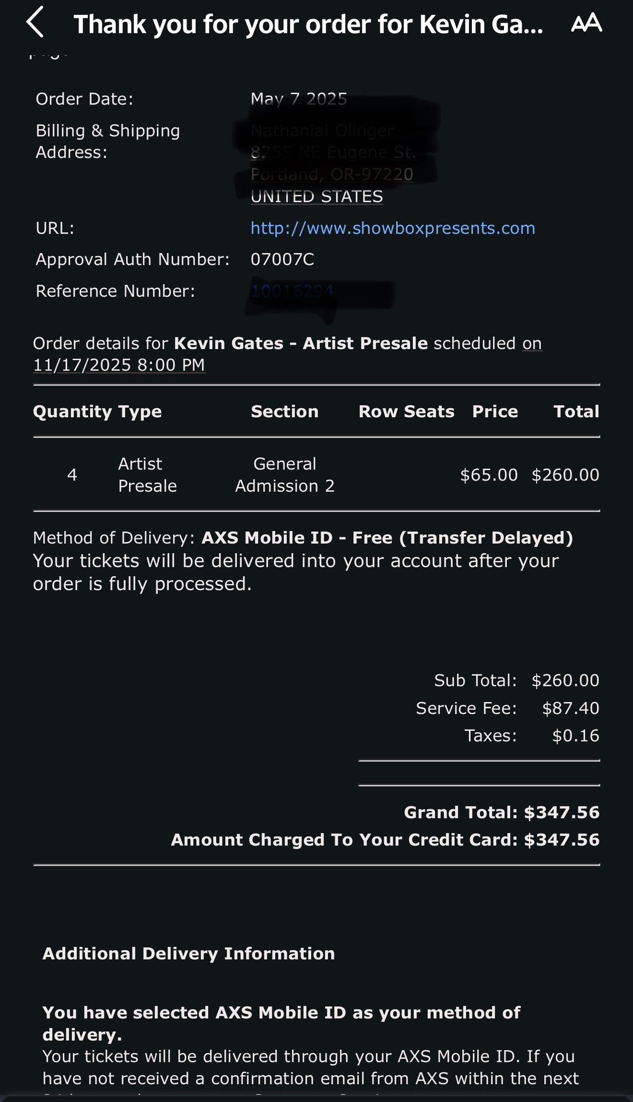Tap the Approval Auth Number 07007C
This screenshot has height=1102, width=633.
(x=282, y=259)
